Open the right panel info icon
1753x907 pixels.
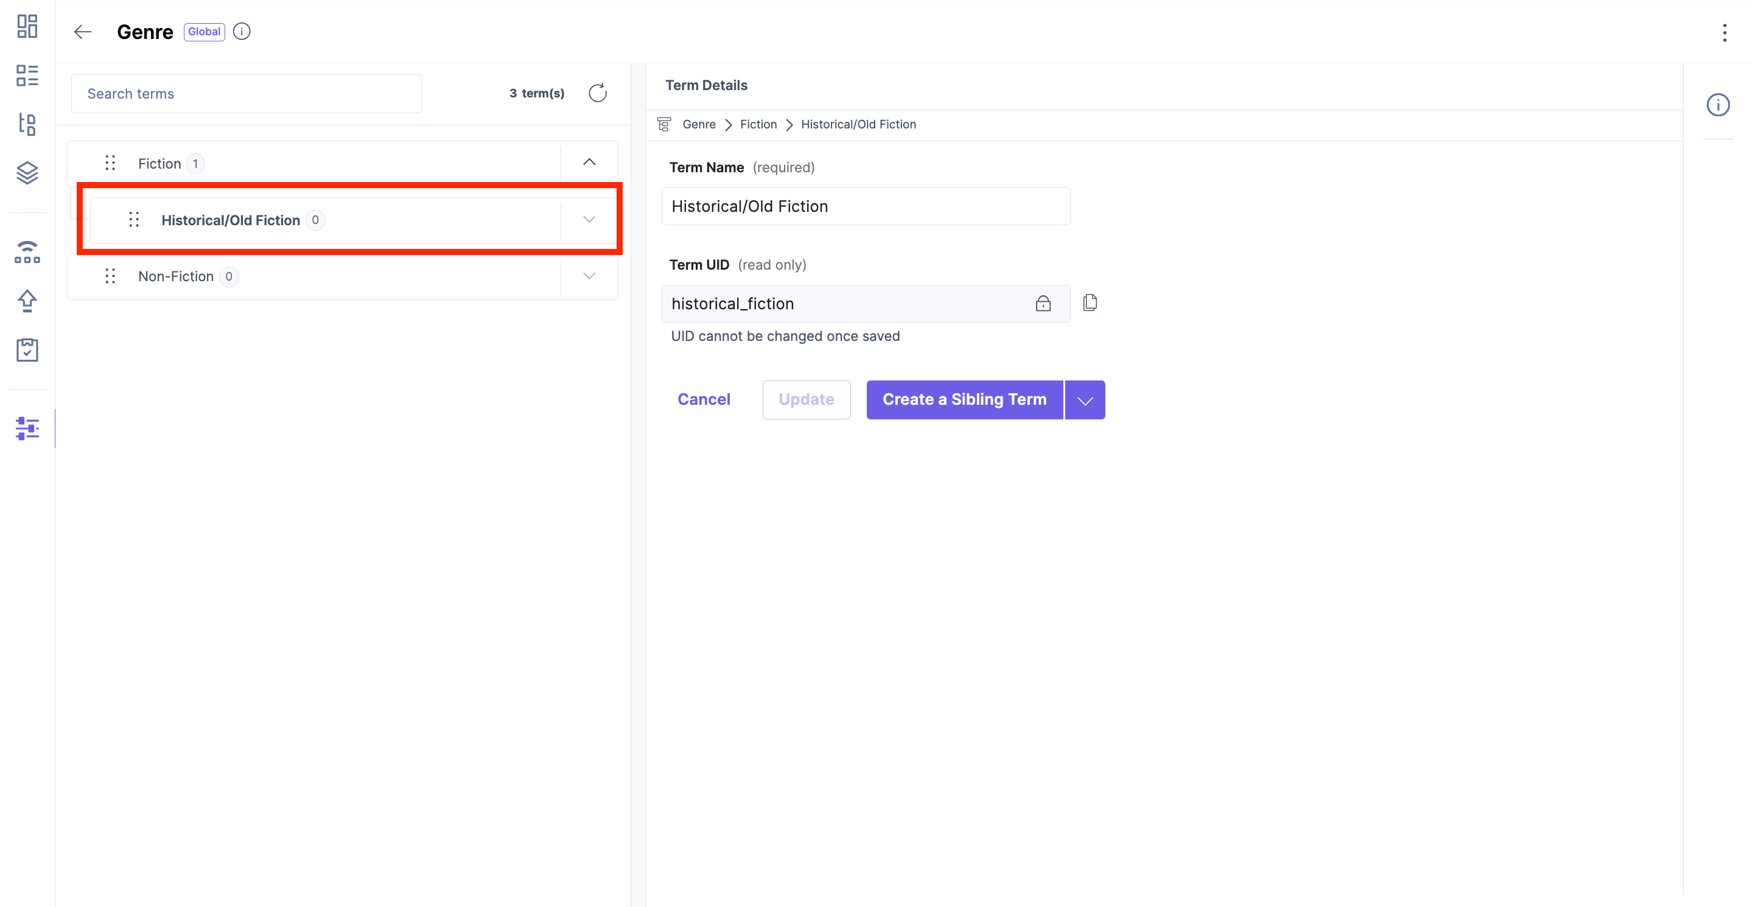pos(1718,105)
